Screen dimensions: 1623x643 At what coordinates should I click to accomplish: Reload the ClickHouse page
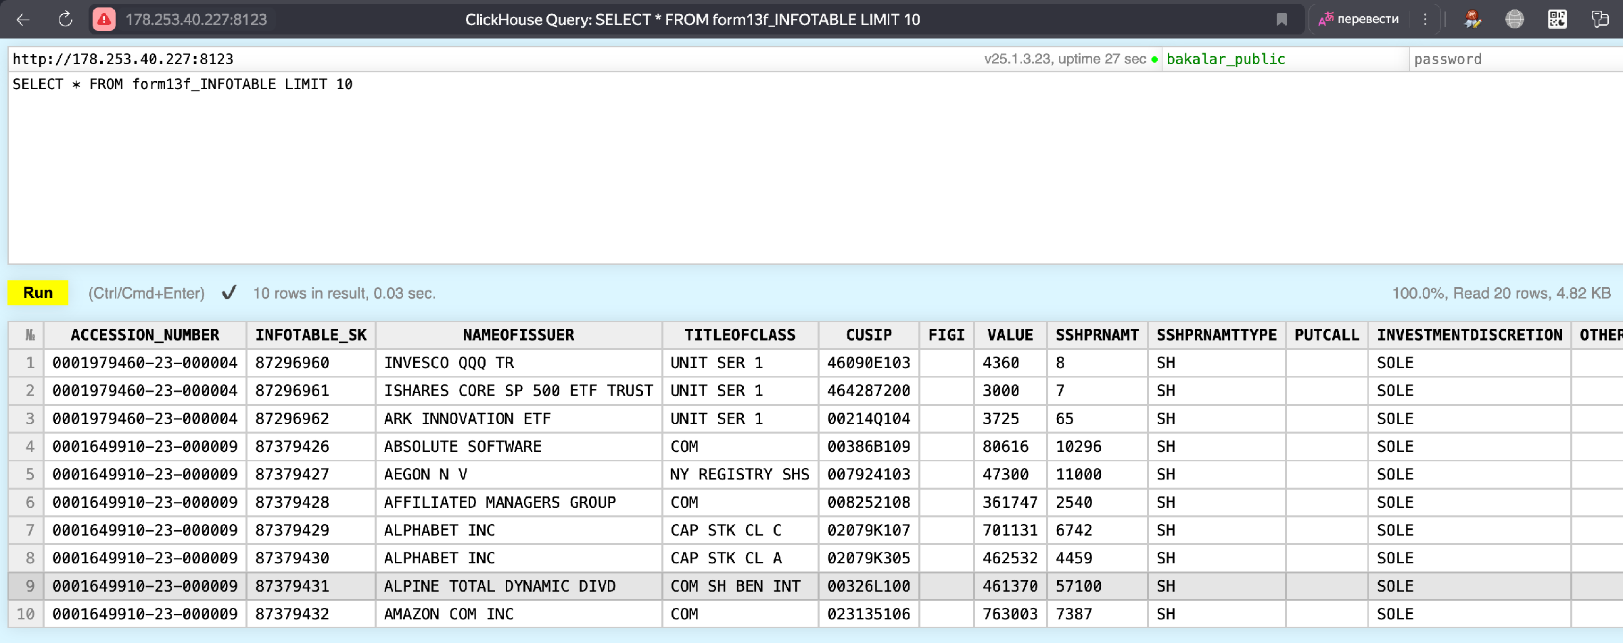tap(66, 20)
